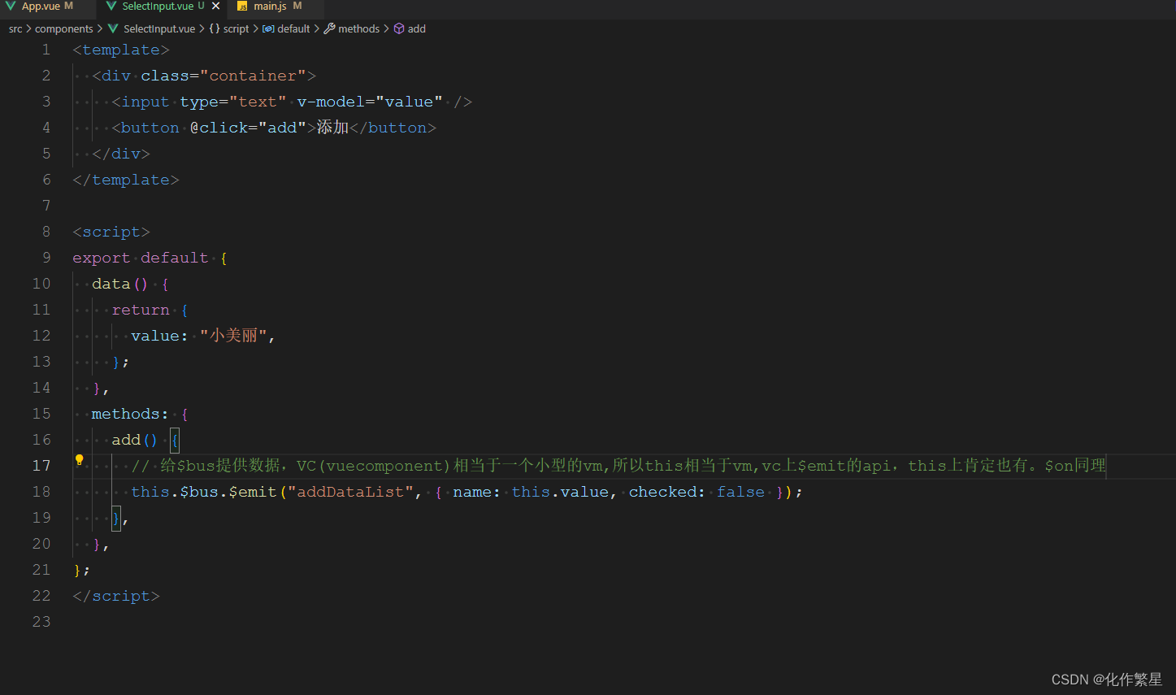Viewport: 1176px width, 695px height.
Task: Click the closing </div> tag
Action: pos(121,154)
